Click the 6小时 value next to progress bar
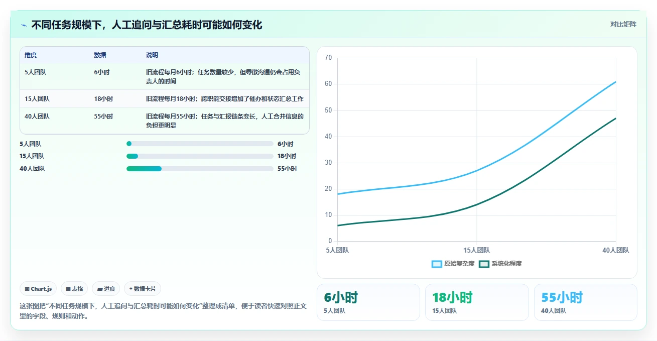This screenshot has width=657, height=341. 285,144
